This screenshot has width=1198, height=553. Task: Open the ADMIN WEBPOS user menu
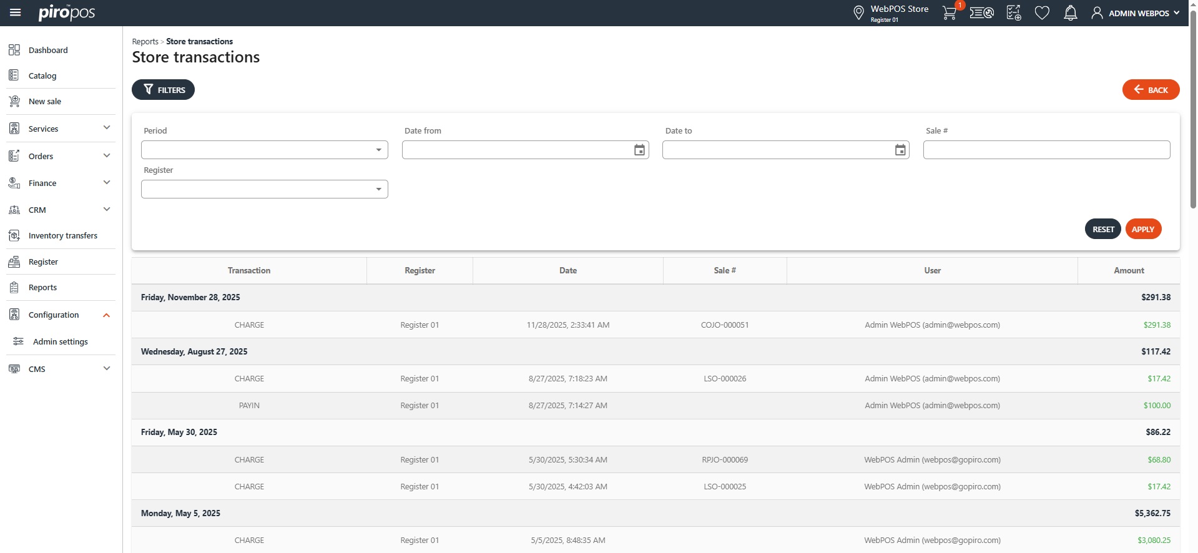pyautogui.click(x=1136, y=13)
